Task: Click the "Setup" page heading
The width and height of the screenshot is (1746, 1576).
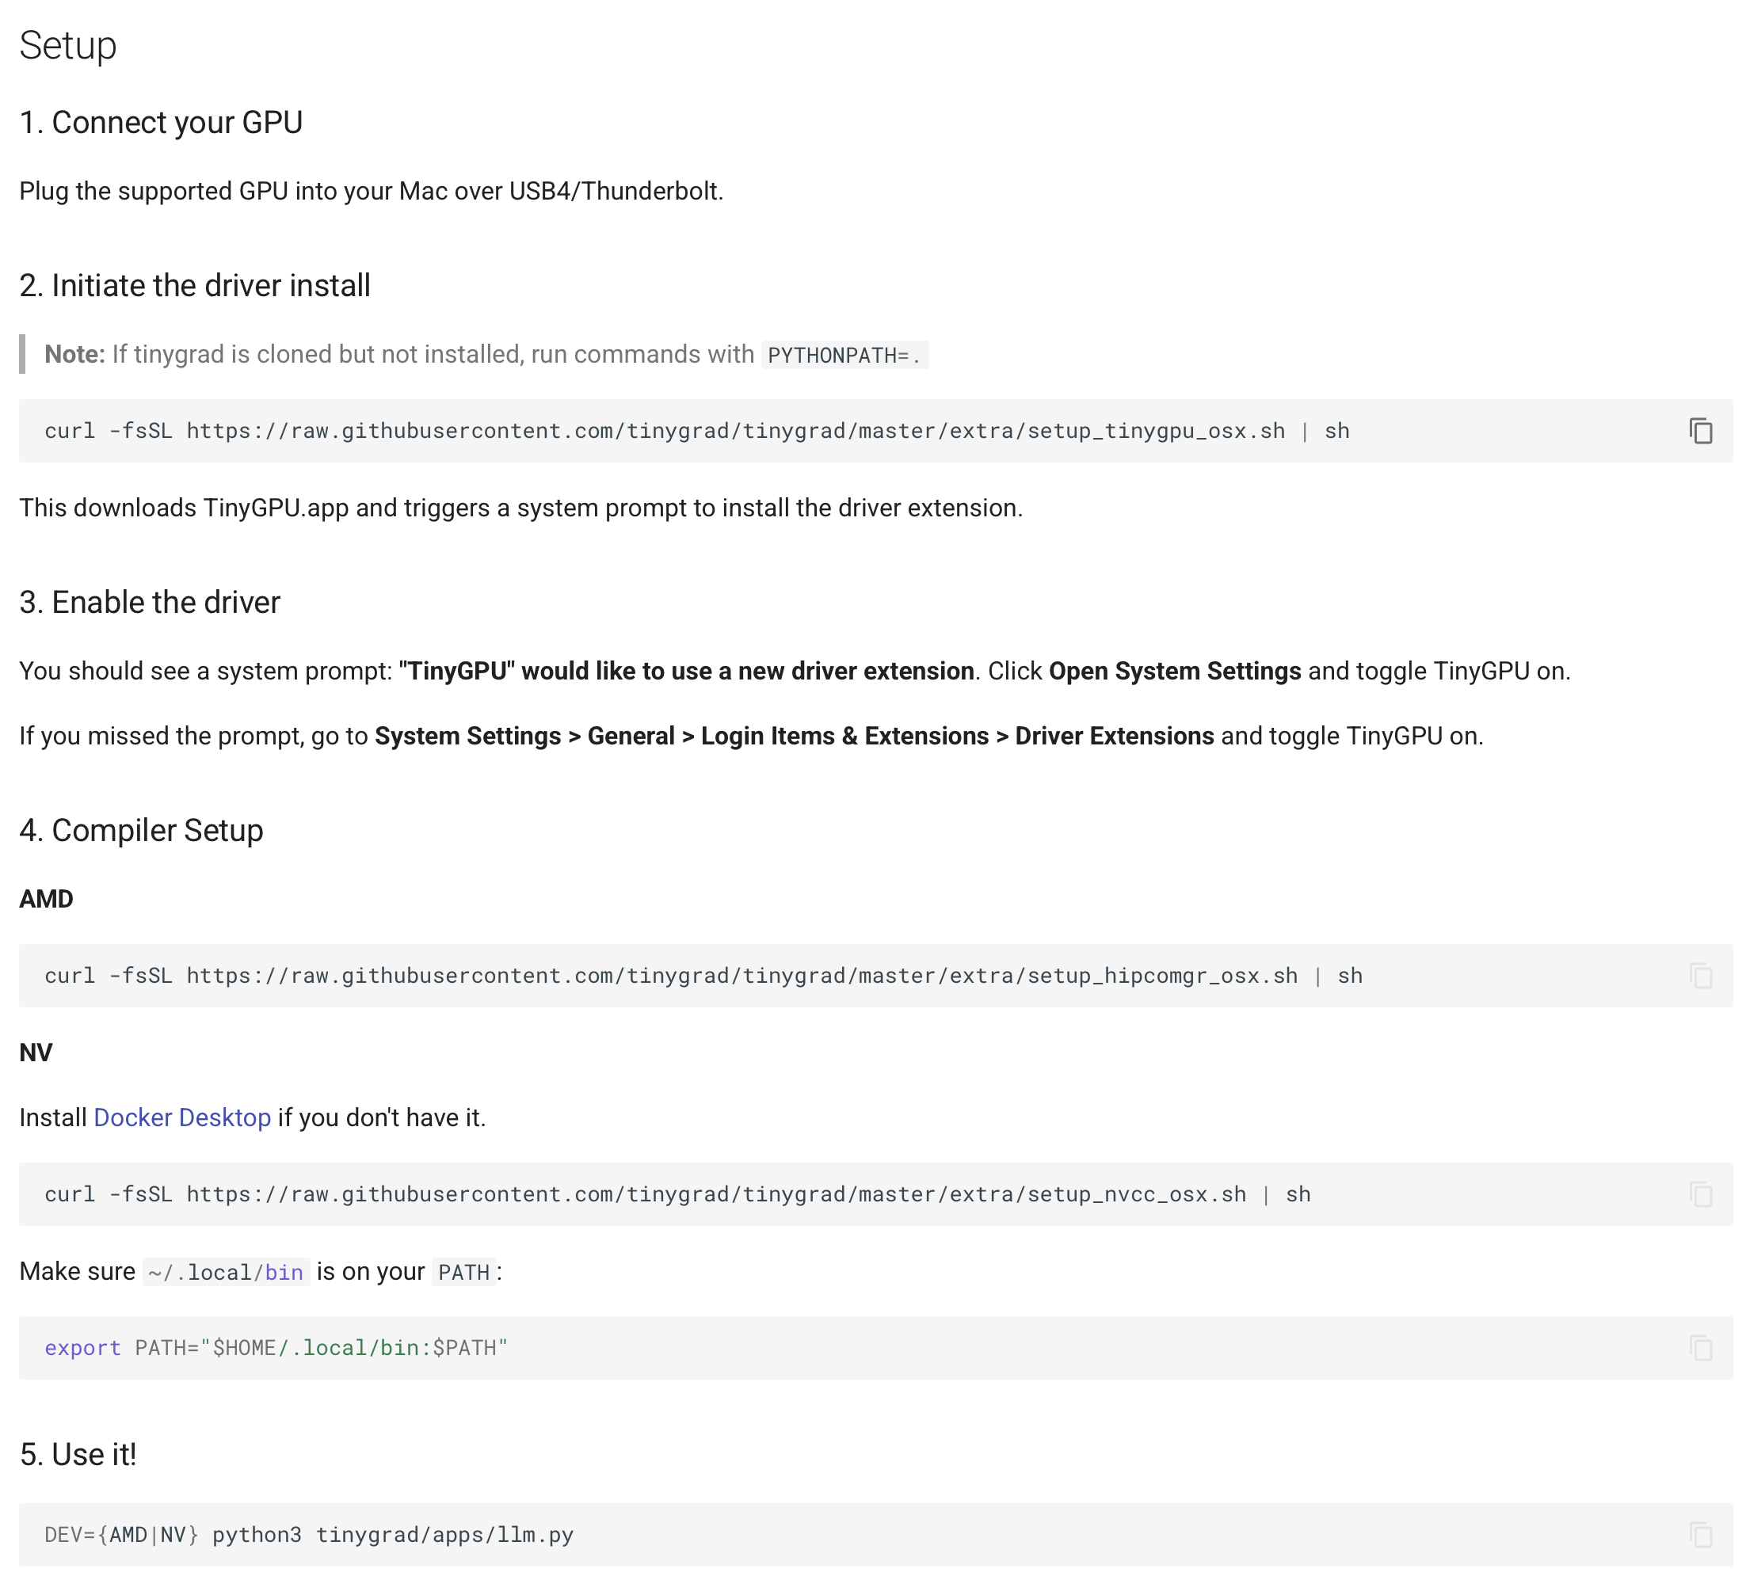Action: 67,45
